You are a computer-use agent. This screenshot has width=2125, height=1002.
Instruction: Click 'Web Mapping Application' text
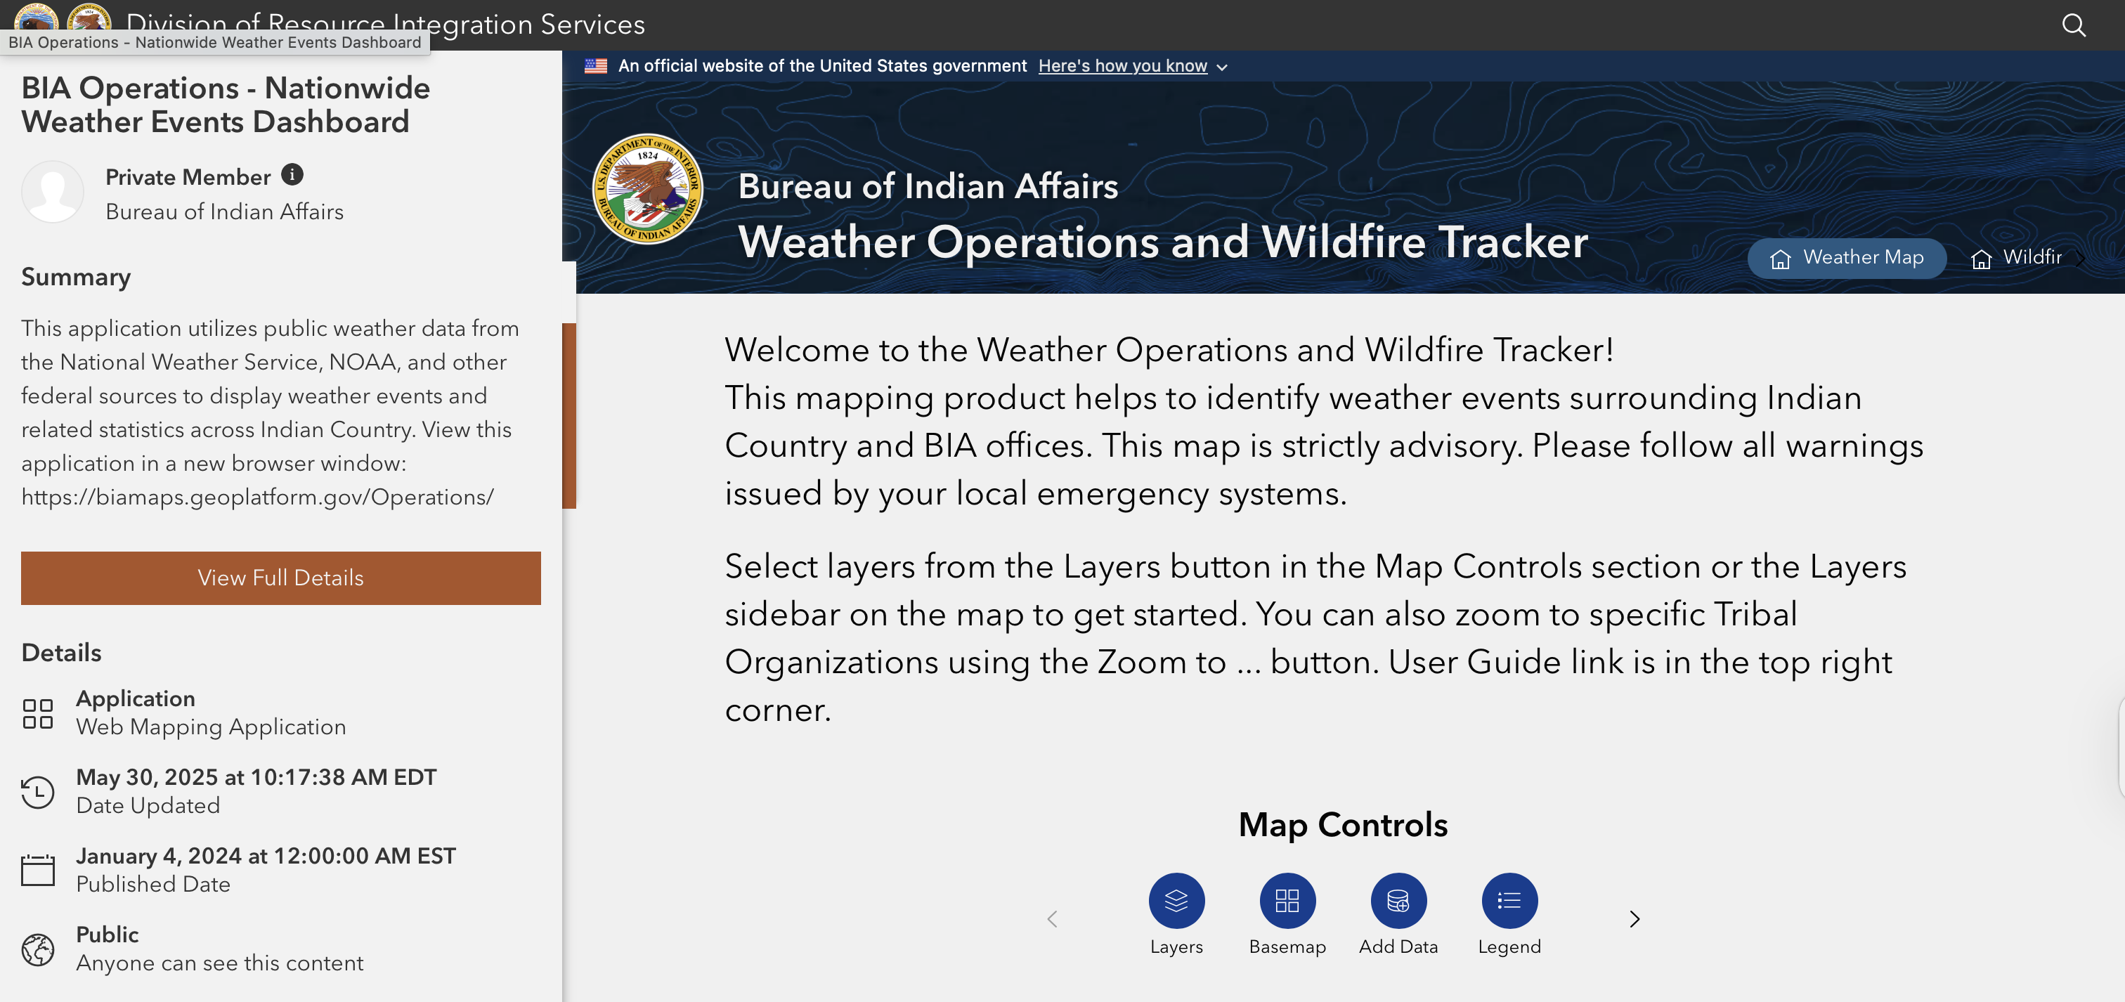[x=212, y=727]
